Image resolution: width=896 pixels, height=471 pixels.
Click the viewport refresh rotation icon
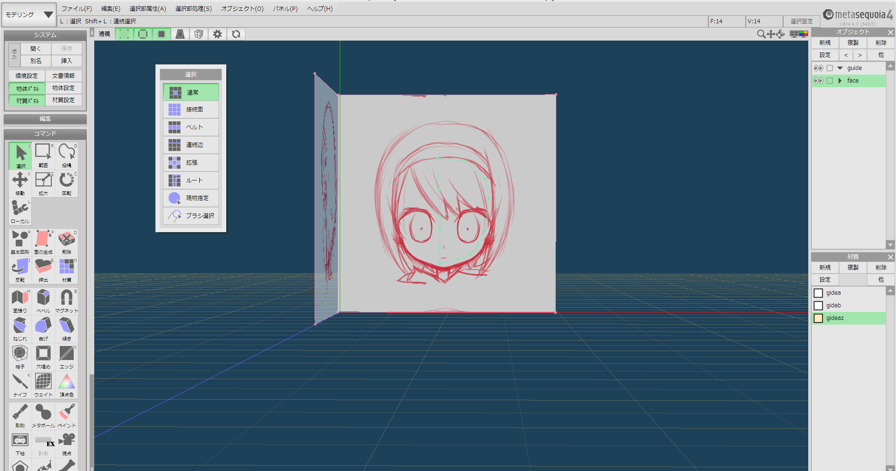click(x=236, y=34)
